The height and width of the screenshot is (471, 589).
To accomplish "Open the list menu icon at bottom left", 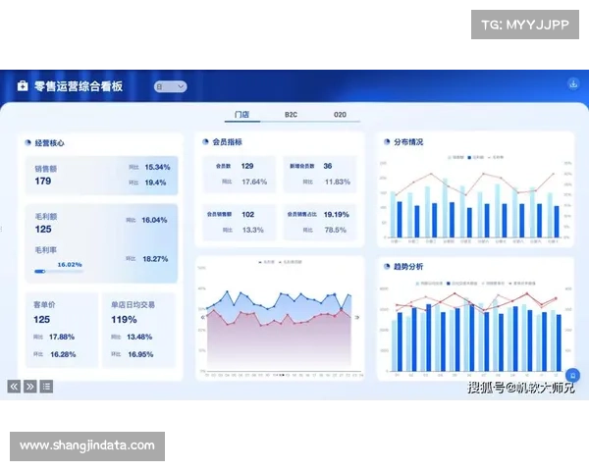I will click(46, 387).
